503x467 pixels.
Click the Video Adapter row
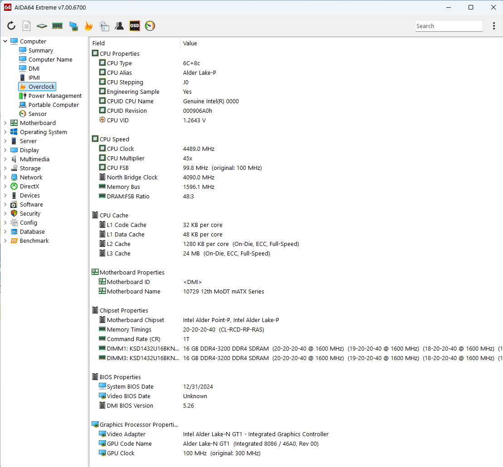pos(296,434)
